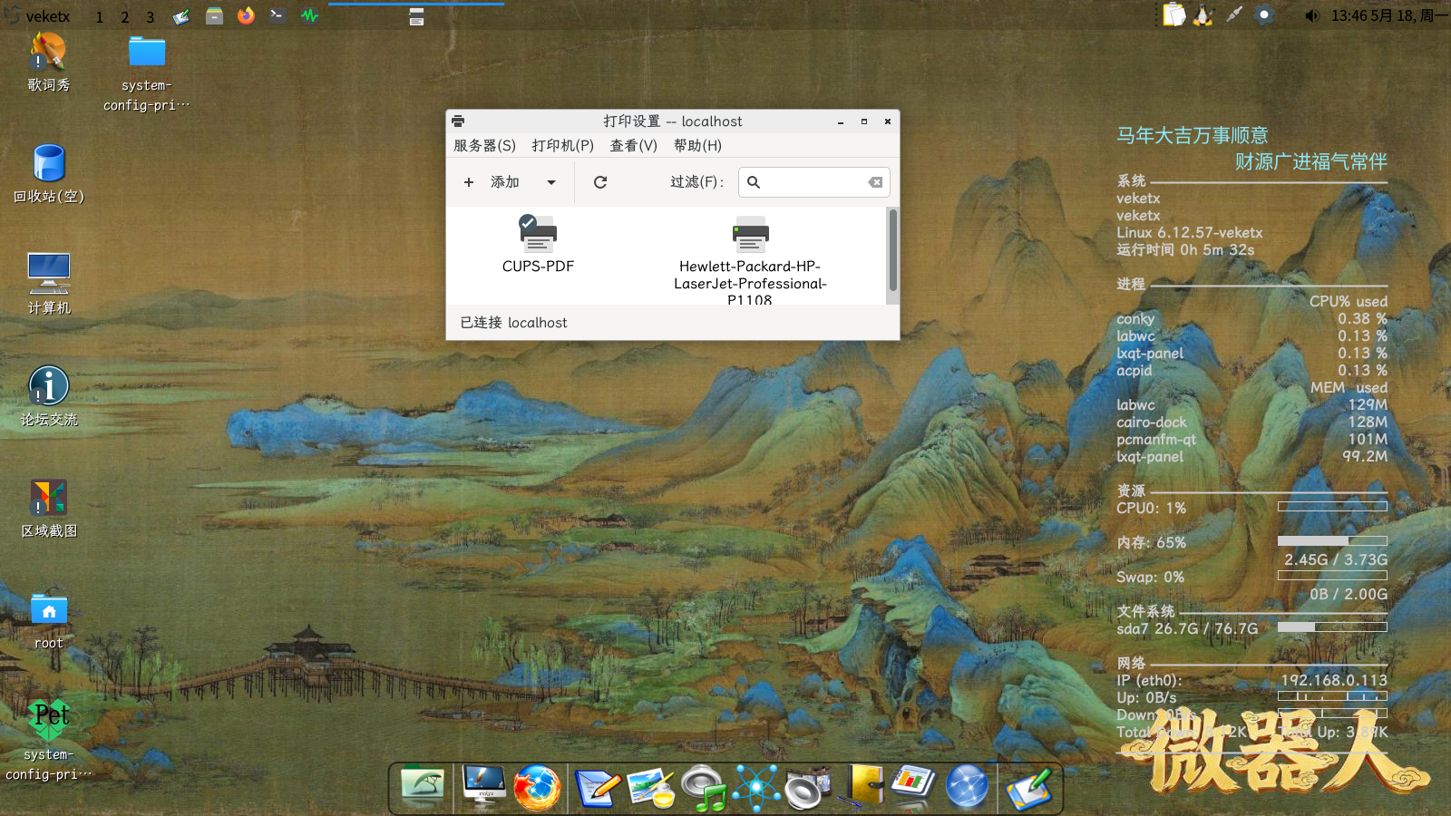Click the printer list vertical scrollbar
1451x816 pixels.
coord(893,251)
